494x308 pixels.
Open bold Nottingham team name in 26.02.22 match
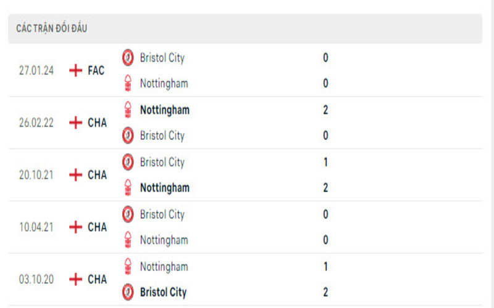164,110
